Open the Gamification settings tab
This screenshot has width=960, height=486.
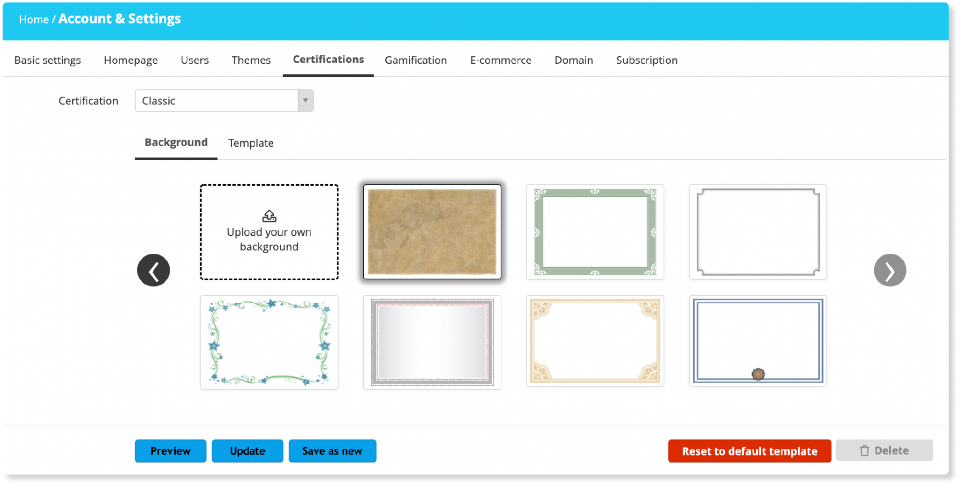[415, 60]
